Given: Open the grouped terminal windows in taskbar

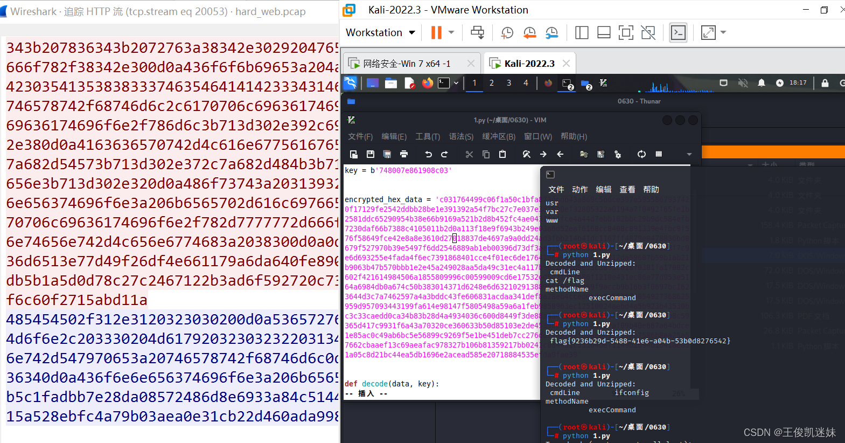Looking at the screenshot, I should 568,84.
